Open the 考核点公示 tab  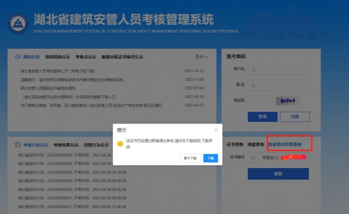(86, 57)
